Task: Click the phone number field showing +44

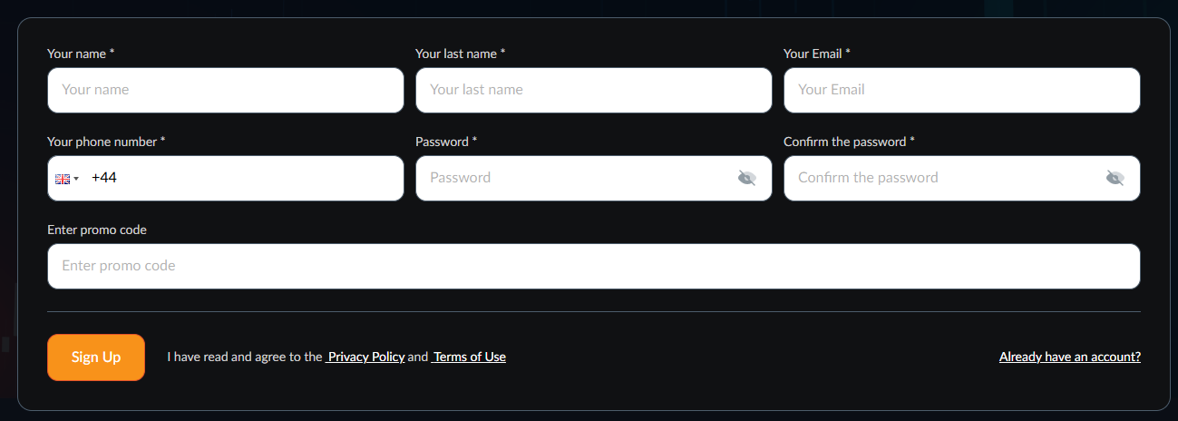Action: pyautogui.click(x=245, y=178)
